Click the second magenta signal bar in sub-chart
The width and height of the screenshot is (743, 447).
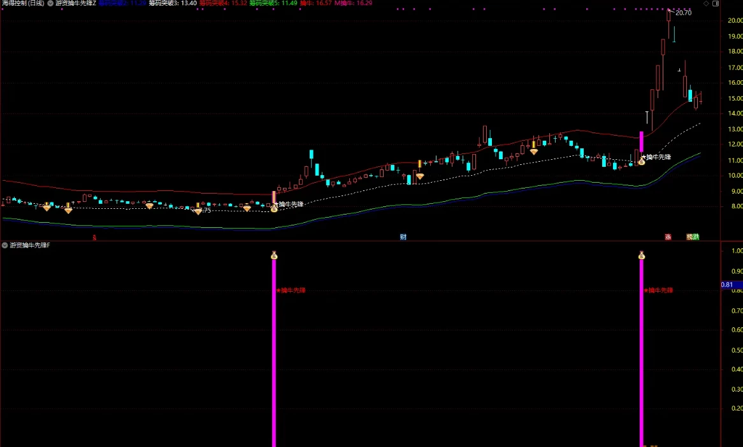(642, 353)
